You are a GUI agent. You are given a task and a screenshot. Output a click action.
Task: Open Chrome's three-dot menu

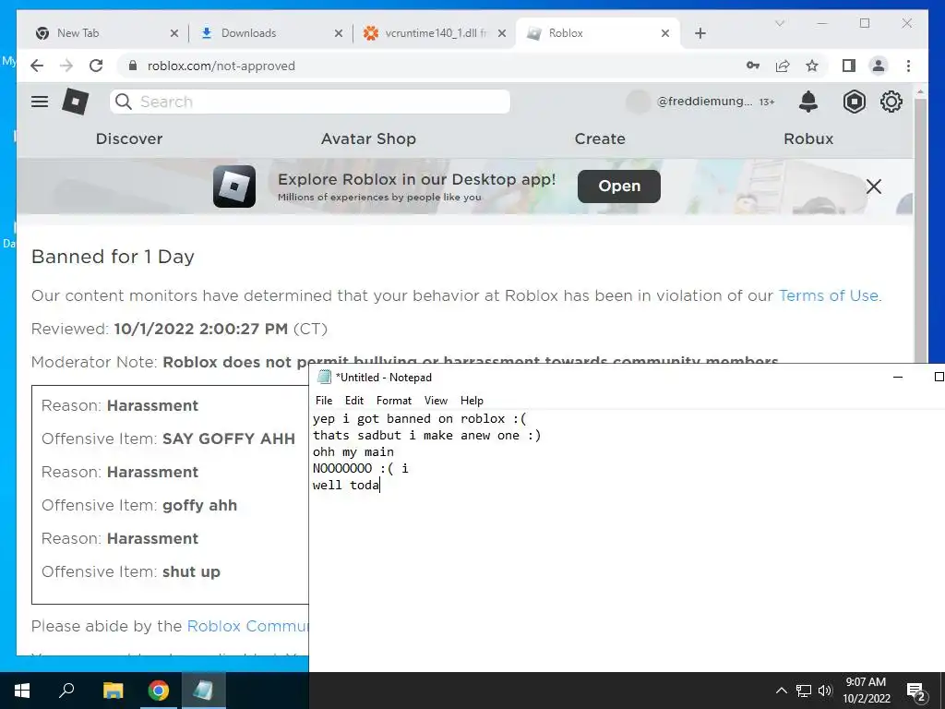coord(908,66)
